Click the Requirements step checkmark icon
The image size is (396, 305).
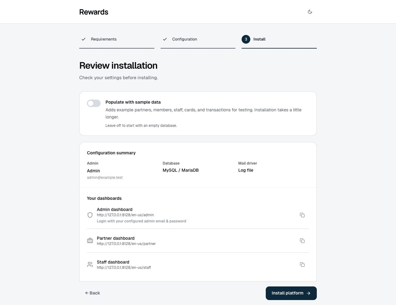(84, 39)
